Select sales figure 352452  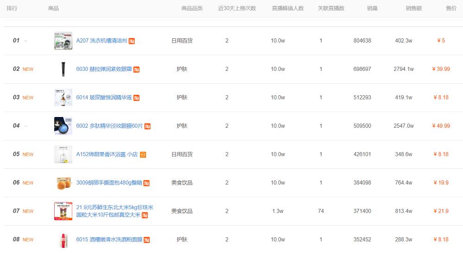tap(362, 240)
